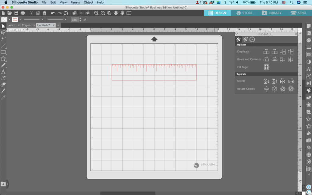The image size is (312, 195).
Task: Increase line thickness with the up stepper arrow
Action: tap(80, 19)
